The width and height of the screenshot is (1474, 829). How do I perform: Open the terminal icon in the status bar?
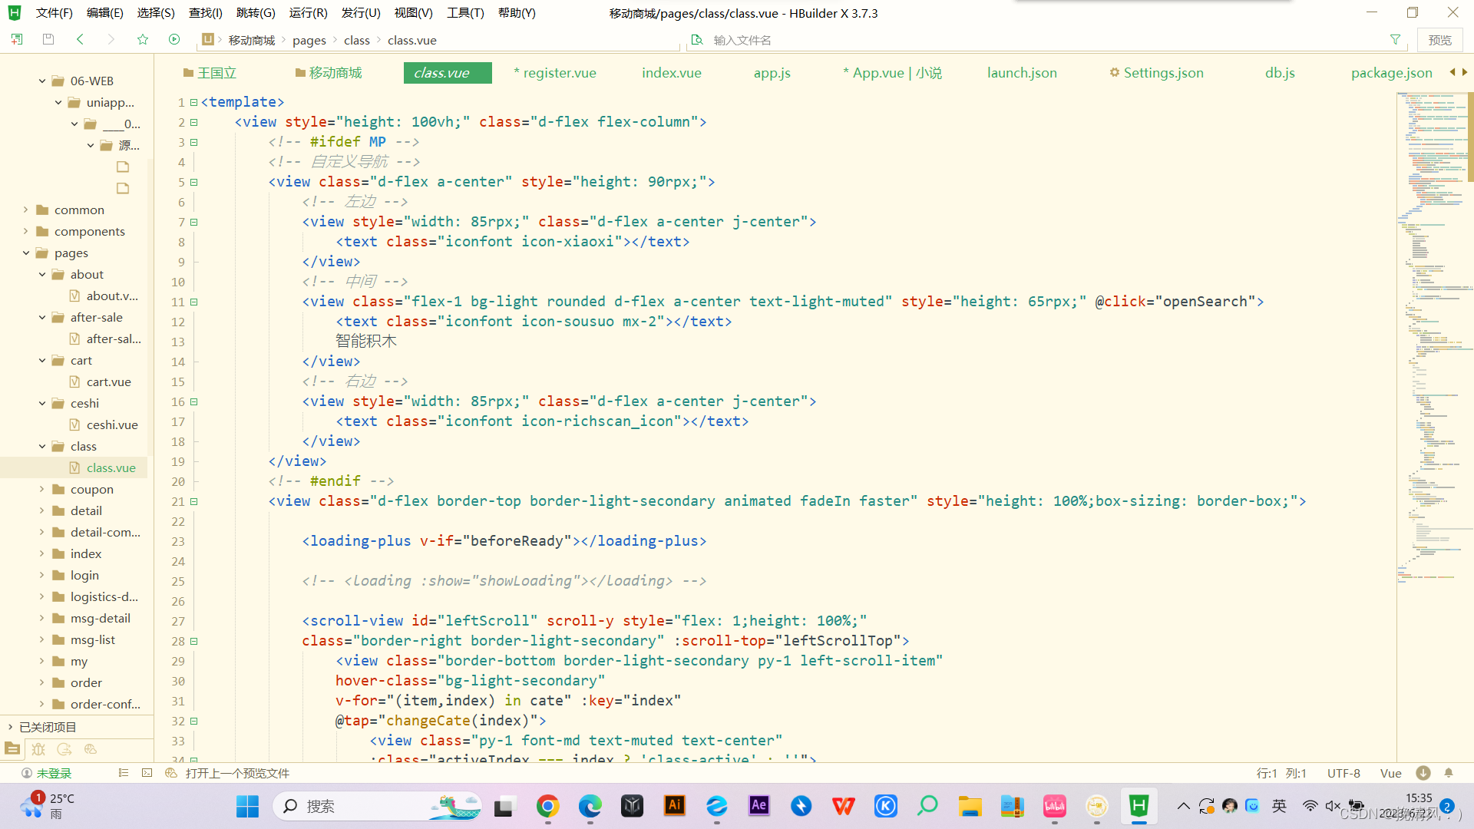(147, 773)
